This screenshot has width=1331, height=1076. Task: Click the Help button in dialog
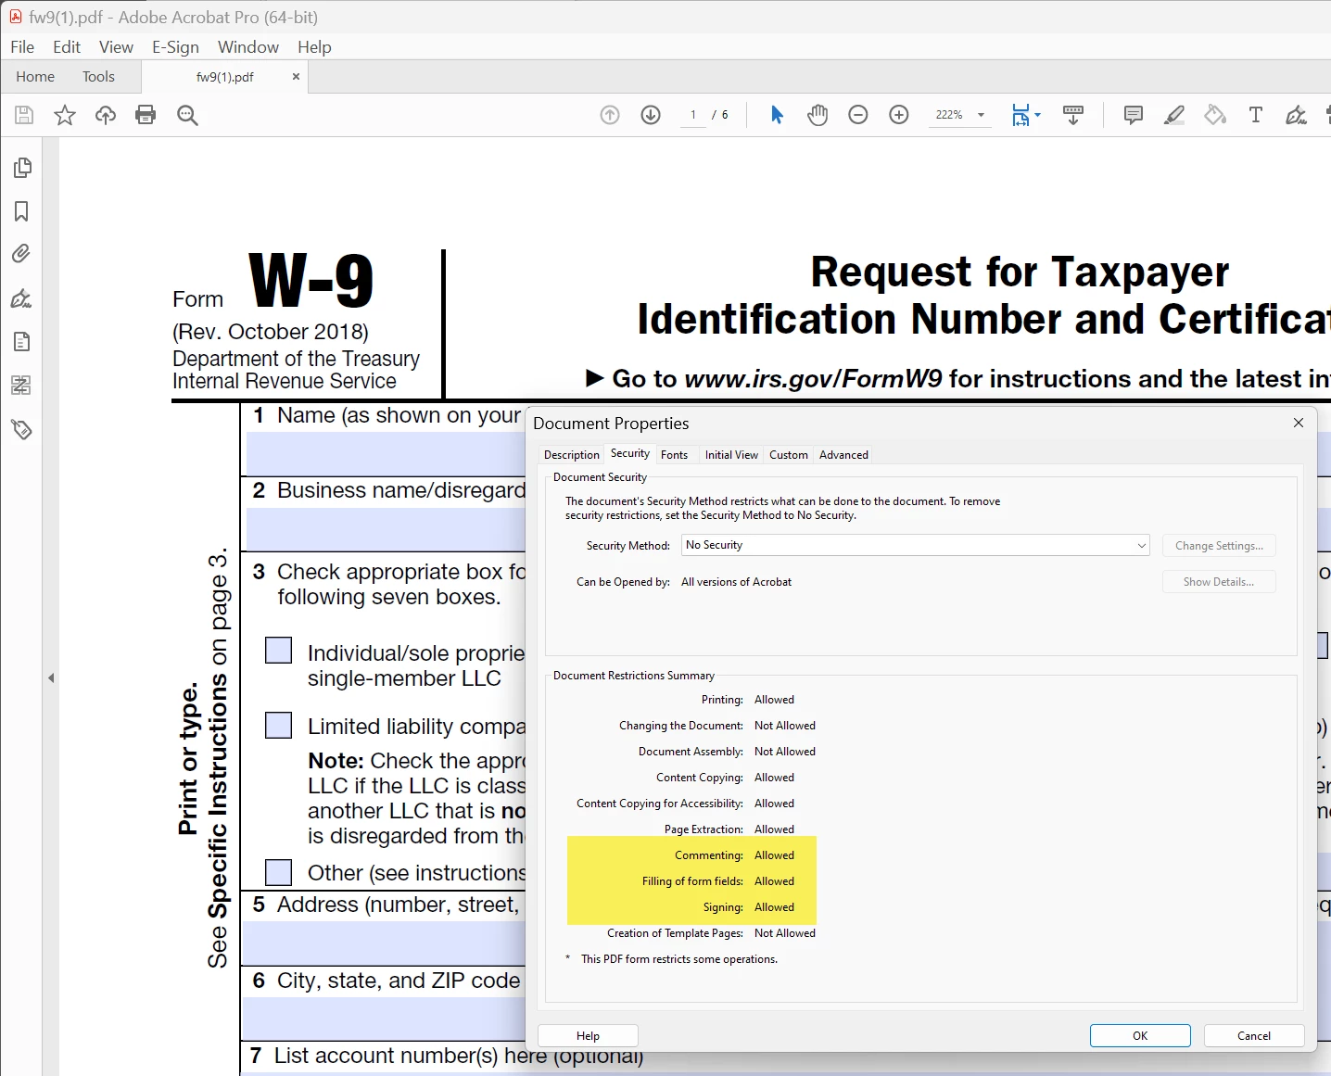(588, 1036)
